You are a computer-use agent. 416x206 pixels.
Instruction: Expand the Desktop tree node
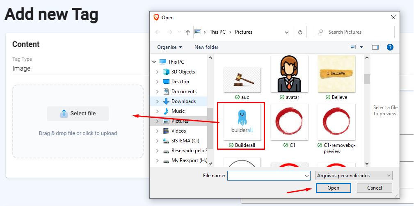[x=157, y=82]
